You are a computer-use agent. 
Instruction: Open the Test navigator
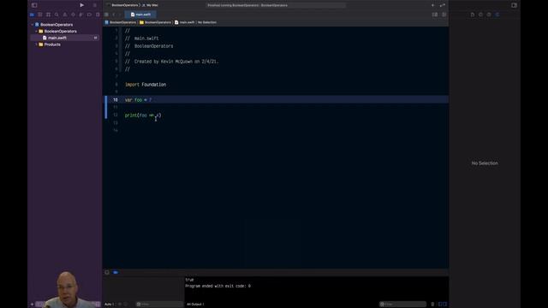pyautogui.click(x=73, y=15)
